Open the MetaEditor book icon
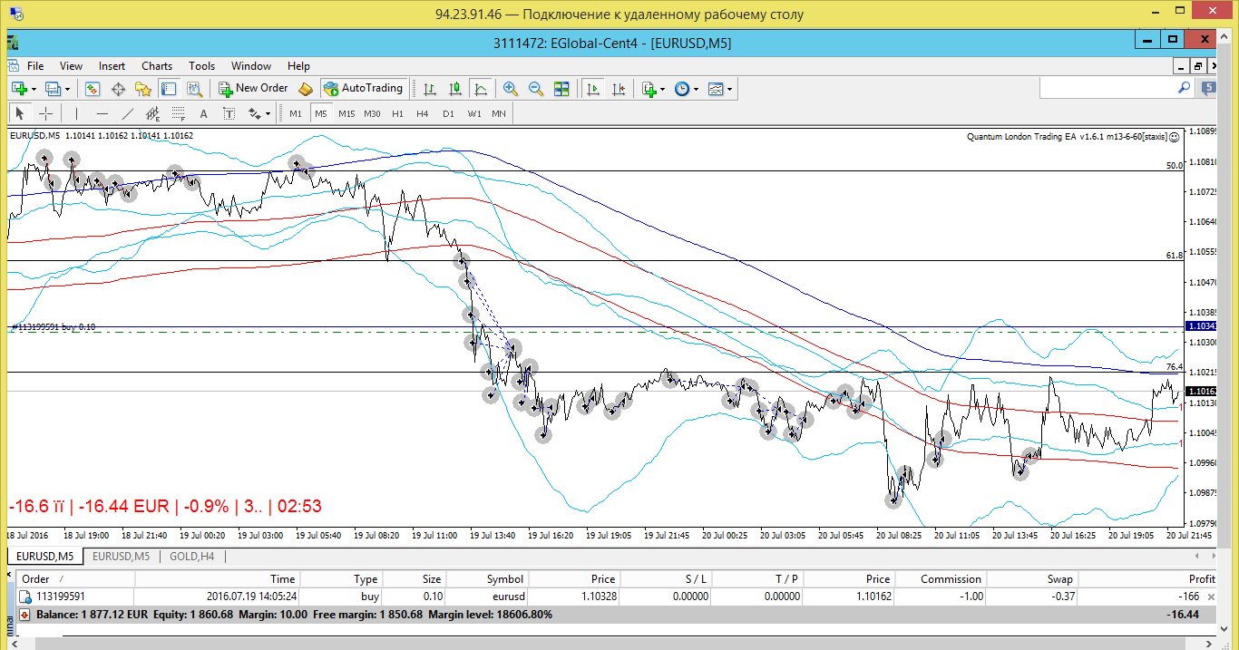This screenshot has width=1239, height=650. point(305,89)
